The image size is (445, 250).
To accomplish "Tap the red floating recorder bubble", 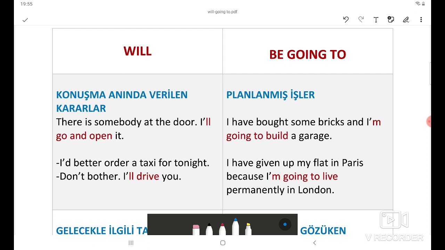I will click(x=429, y=122).
